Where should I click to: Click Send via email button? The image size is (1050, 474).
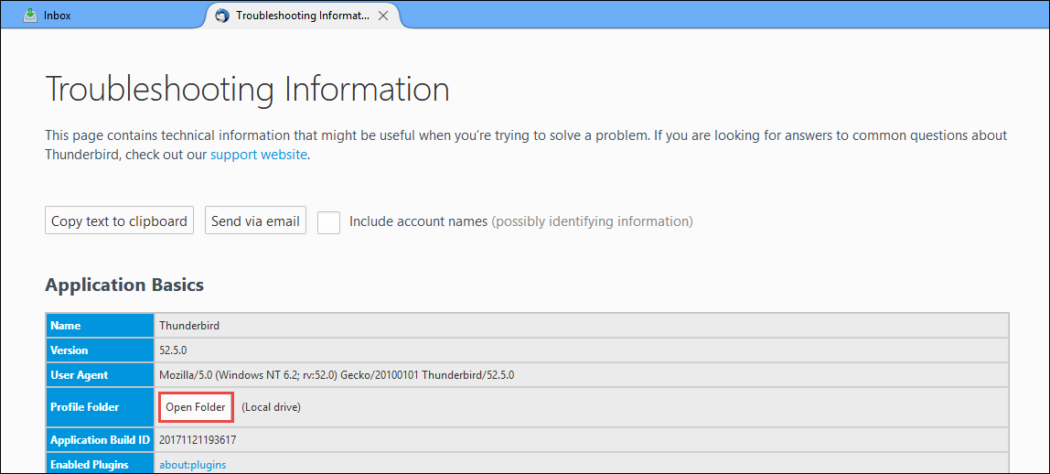pyautogui.click(x=255, y=221)
